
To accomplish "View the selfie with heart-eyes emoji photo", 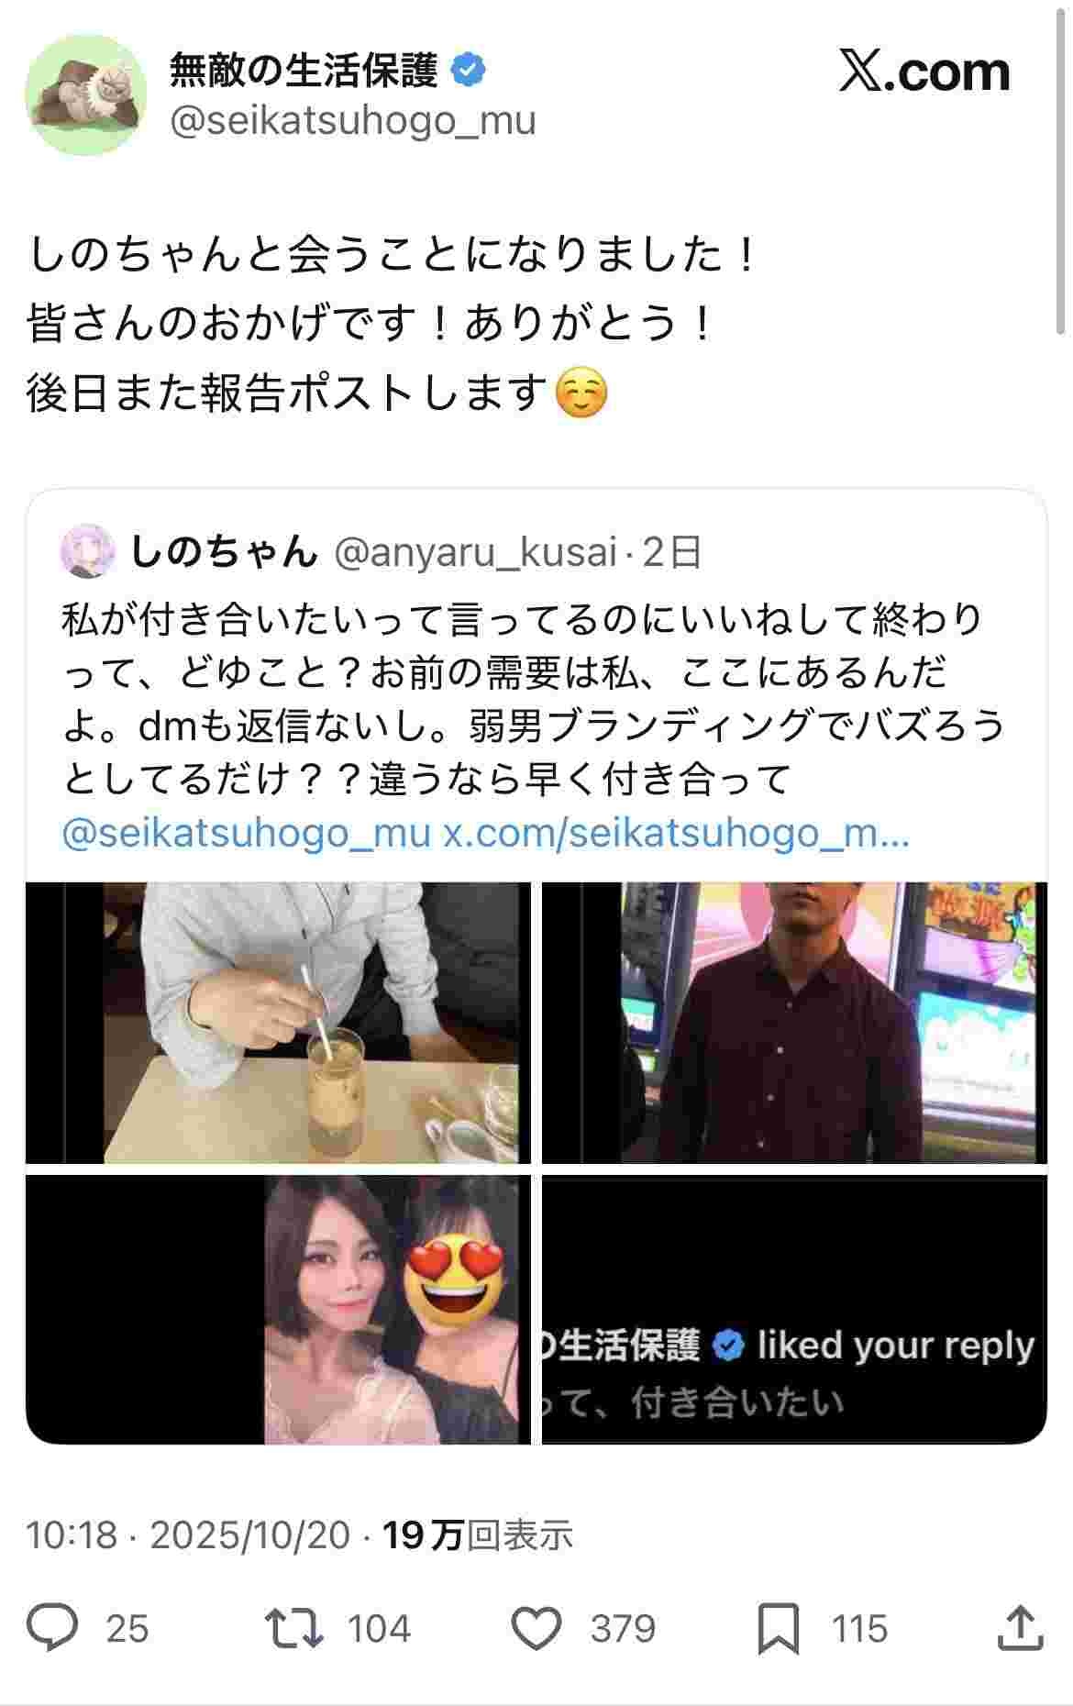I will (278, 1310).
